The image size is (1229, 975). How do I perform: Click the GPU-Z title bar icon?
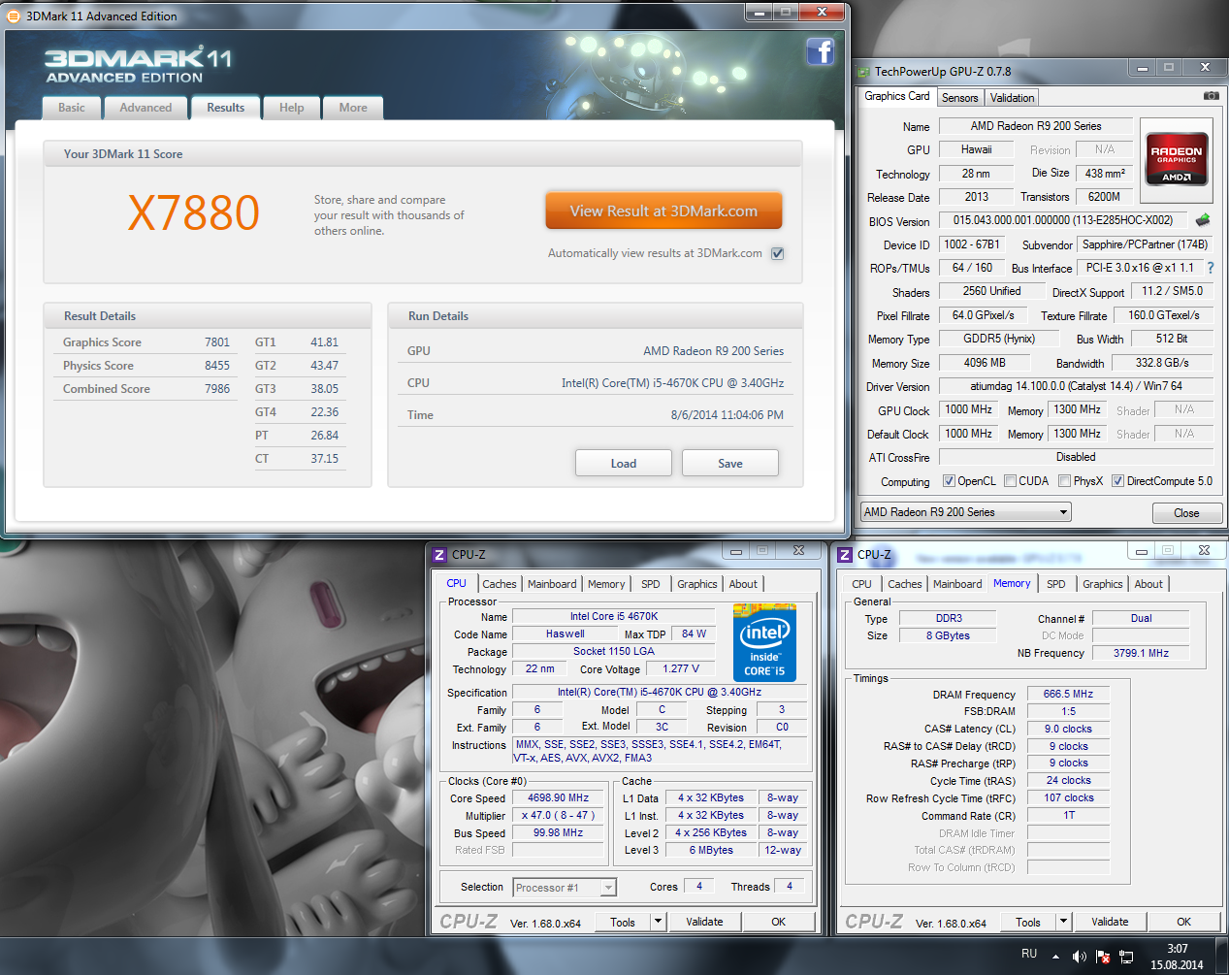click(863, 72)
